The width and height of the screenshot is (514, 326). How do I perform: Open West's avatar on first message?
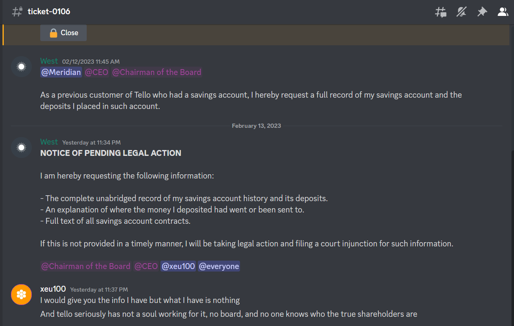(21, 67)
